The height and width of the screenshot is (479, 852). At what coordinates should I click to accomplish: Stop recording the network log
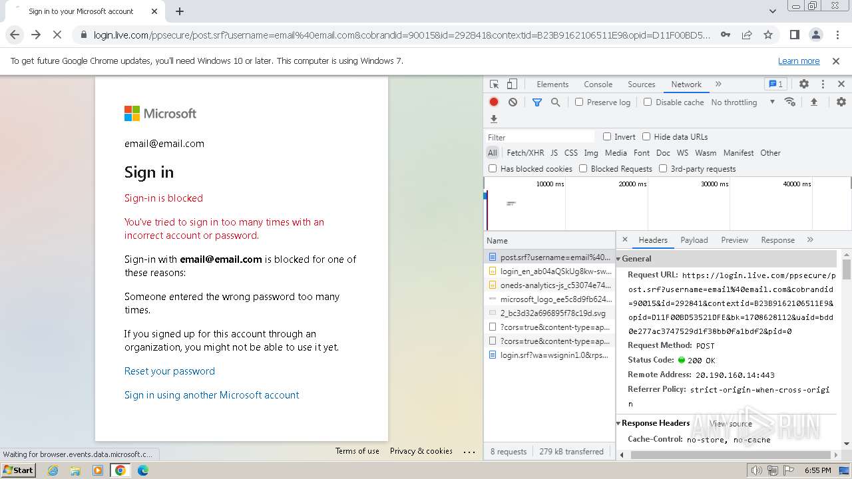coord(494,102)
